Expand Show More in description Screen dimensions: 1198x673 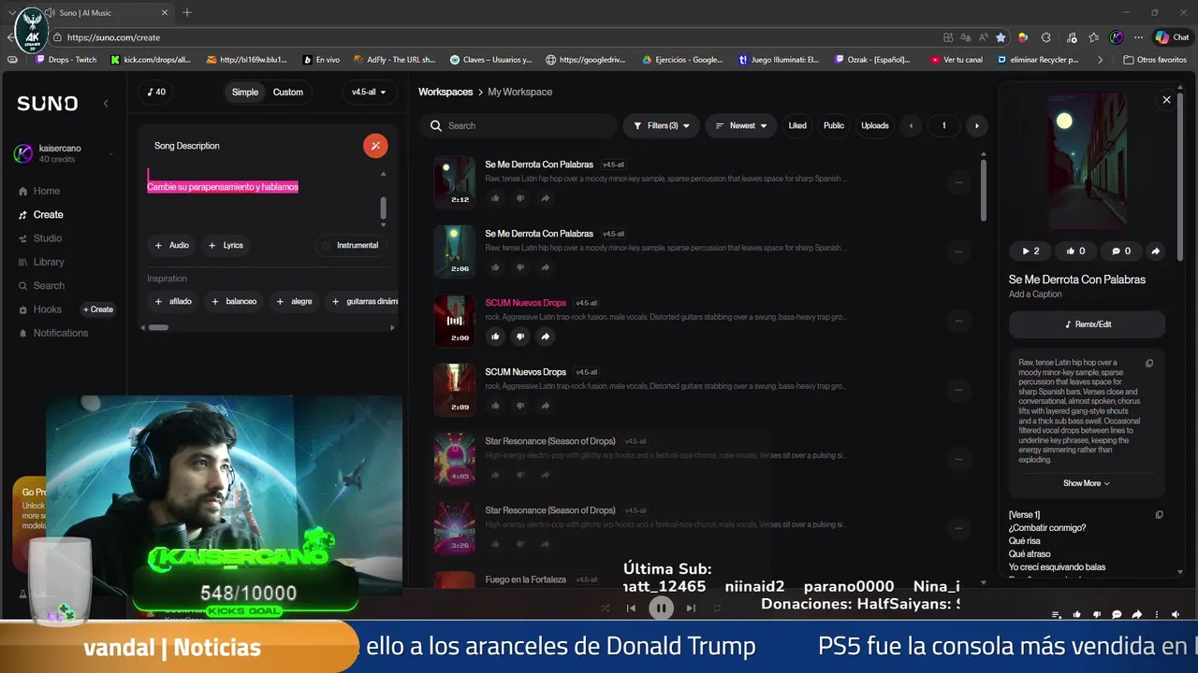(x=1087, y=483)
